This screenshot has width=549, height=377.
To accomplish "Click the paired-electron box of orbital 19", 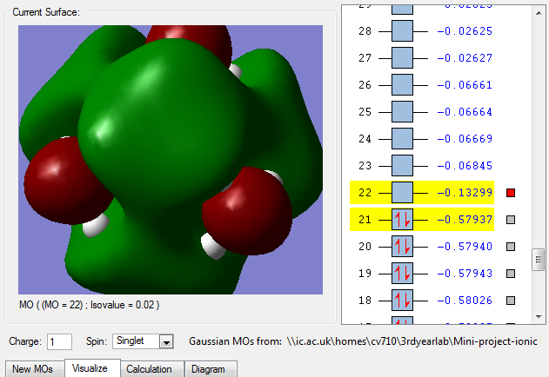I will [x=402, y=274].
